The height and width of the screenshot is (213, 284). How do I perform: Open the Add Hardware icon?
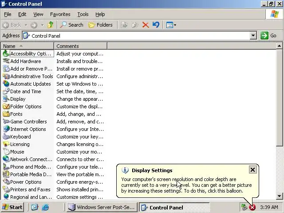(6, 61)
